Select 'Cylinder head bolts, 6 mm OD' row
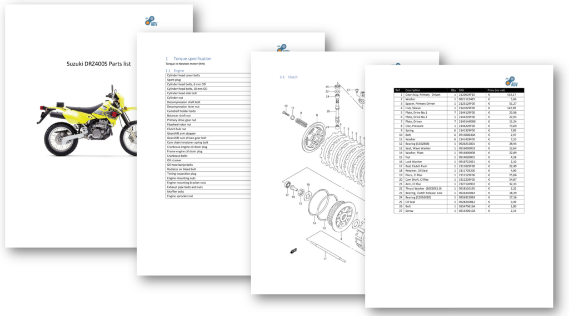This screenshot has height=316, width=569. point(208,84)
